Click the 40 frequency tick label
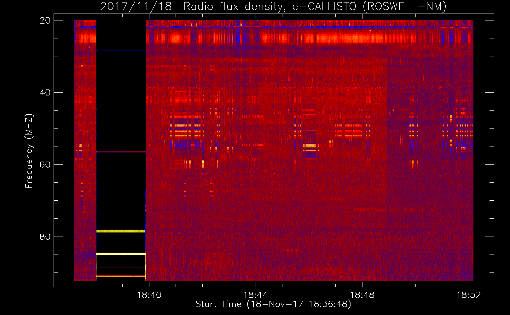 pos(45,93)
